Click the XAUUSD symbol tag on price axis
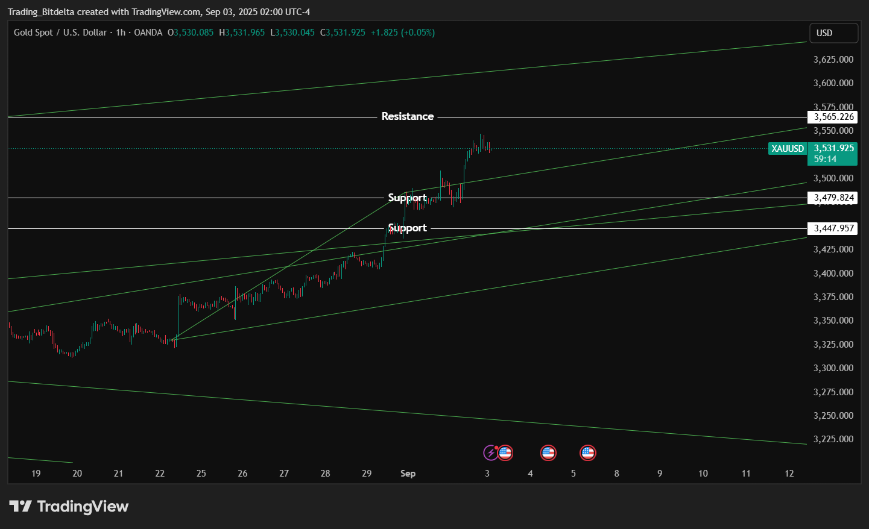The height and width of the screenshot is (529, 869). (x=788, y=149)
